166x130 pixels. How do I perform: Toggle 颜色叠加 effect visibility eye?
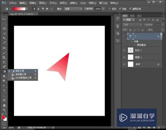[x=135, y=45]
